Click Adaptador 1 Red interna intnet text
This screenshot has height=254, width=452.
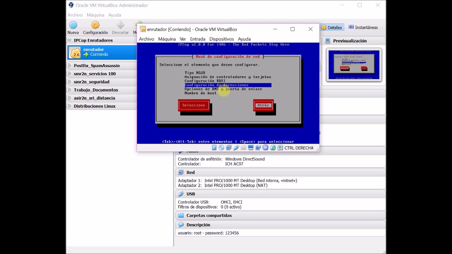pyautogui.click(x=237, y=181)
